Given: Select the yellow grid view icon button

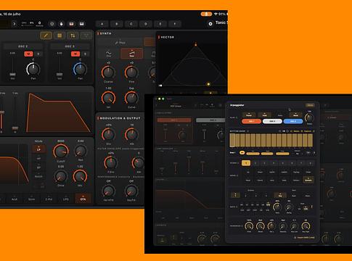Looking at the screenshot, I should click(x=60, y=36).
